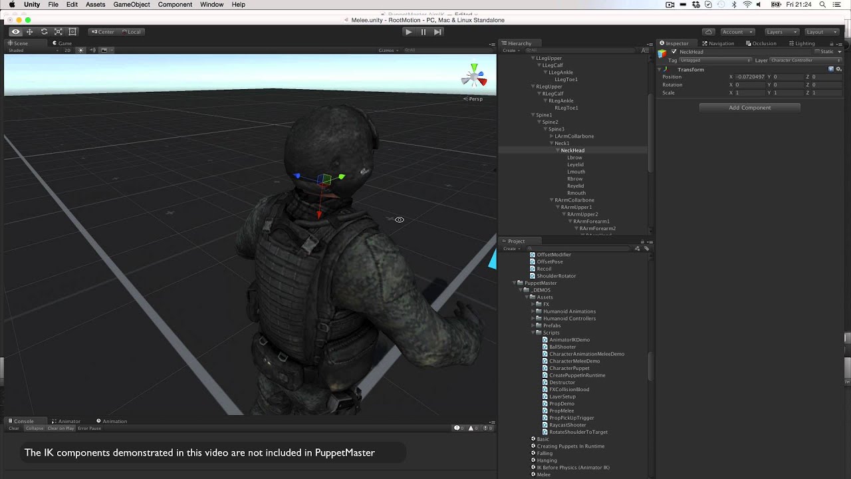Screen dimensions: 851x479
Task: Open the Layout dropdown
Action: tap(821, 31)
